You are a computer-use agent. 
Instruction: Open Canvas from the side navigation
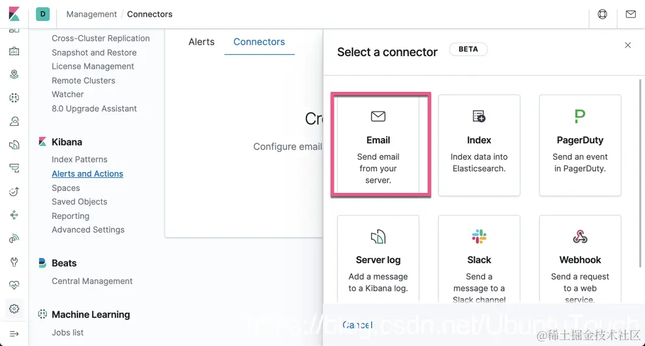pyautogui.click(x=14, y=51)
